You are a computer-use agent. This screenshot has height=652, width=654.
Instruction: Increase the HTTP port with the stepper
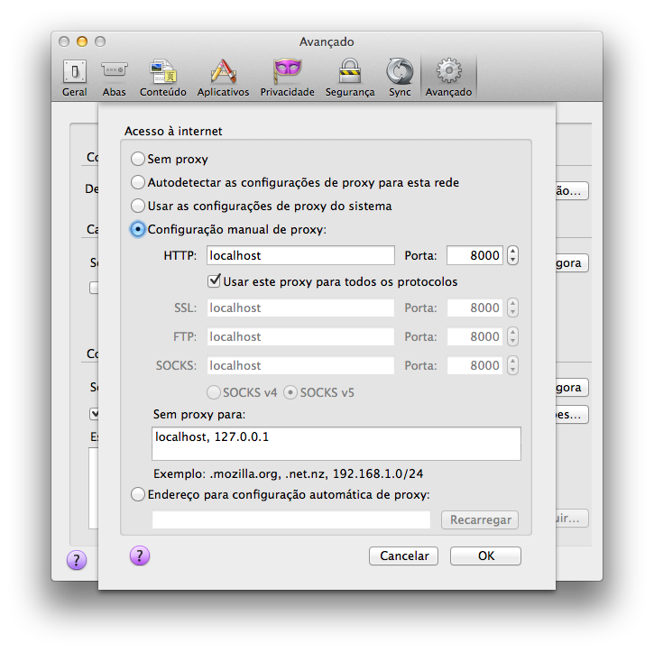512,251
